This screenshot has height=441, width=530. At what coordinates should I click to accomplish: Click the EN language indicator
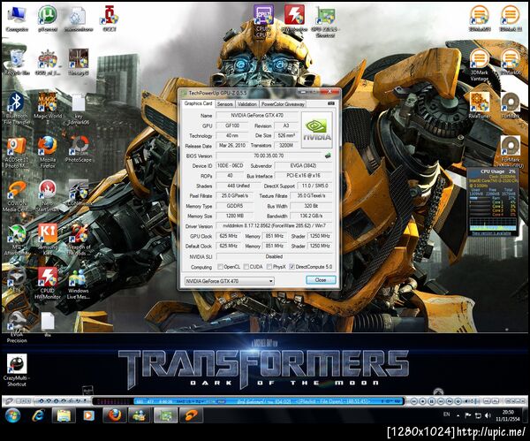(446, 414)
